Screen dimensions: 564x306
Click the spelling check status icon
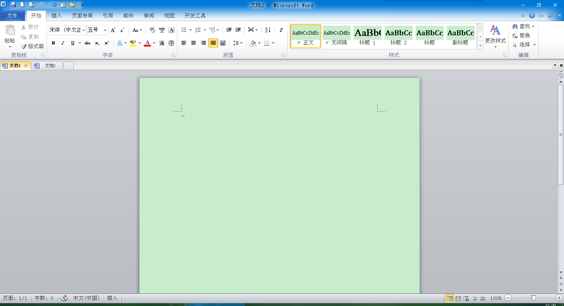[64, 298]
